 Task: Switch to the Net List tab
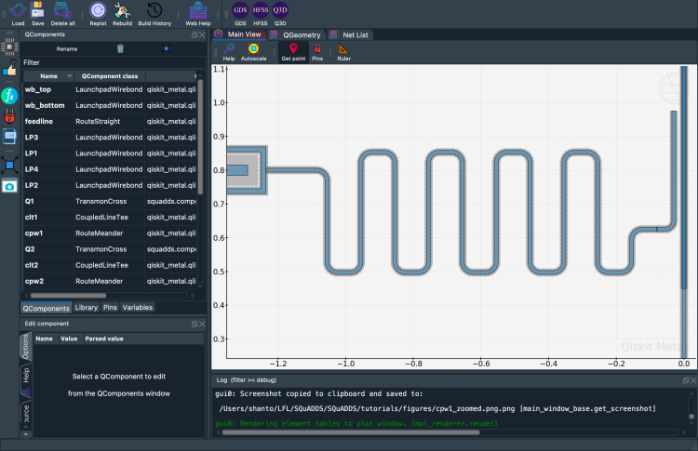coord(350,34)
